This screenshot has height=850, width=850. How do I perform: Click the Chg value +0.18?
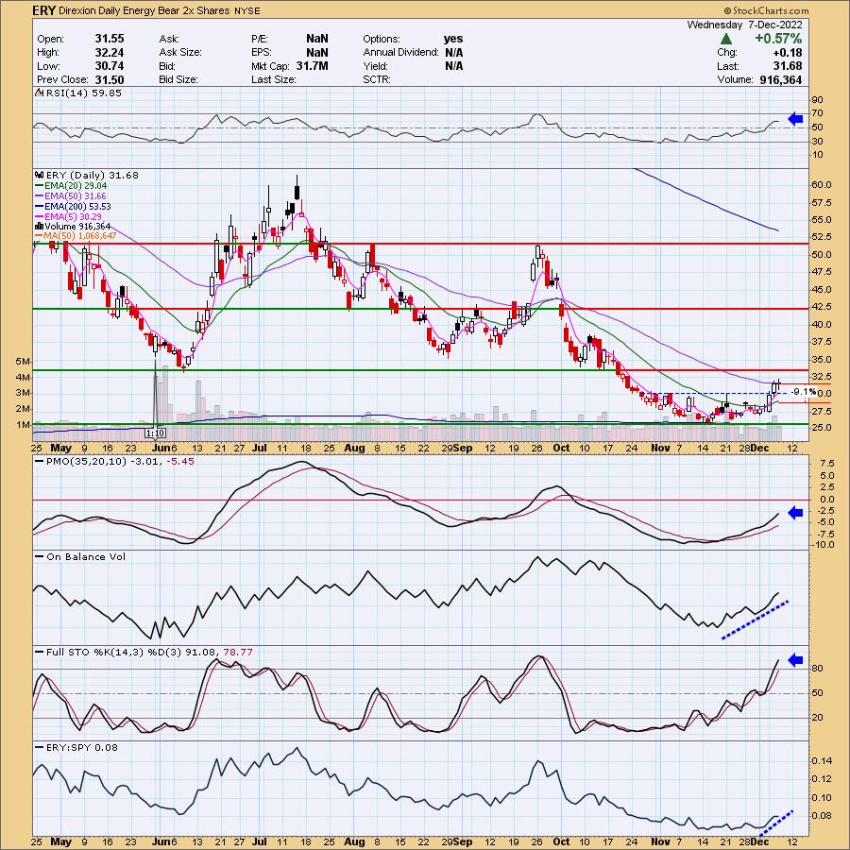coord(788,53)
